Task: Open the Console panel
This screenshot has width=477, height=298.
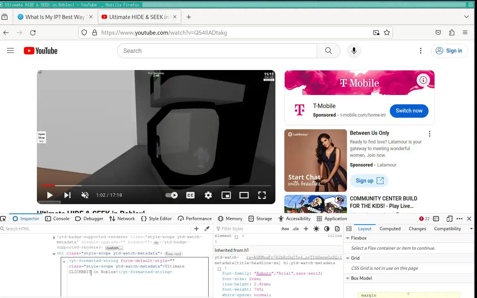Action: [57, 219]
